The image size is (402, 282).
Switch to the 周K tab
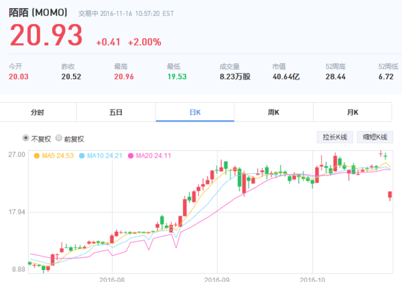273,112
